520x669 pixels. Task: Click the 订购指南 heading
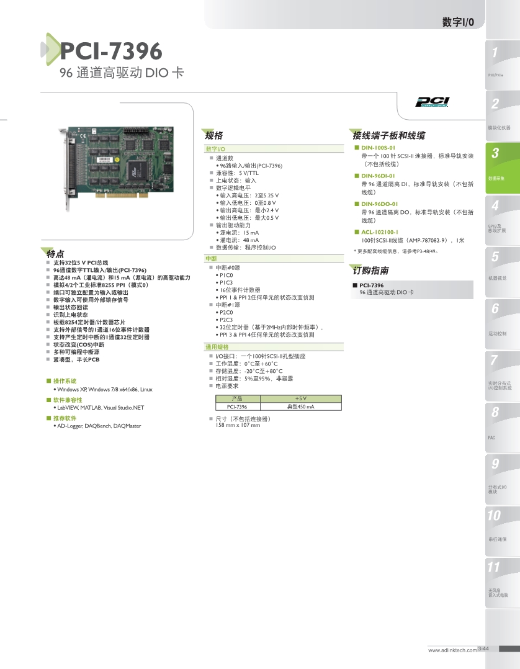coord(370,271)
